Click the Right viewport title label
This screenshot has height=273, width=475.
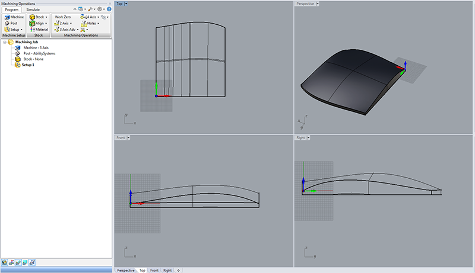coord(300,137)
